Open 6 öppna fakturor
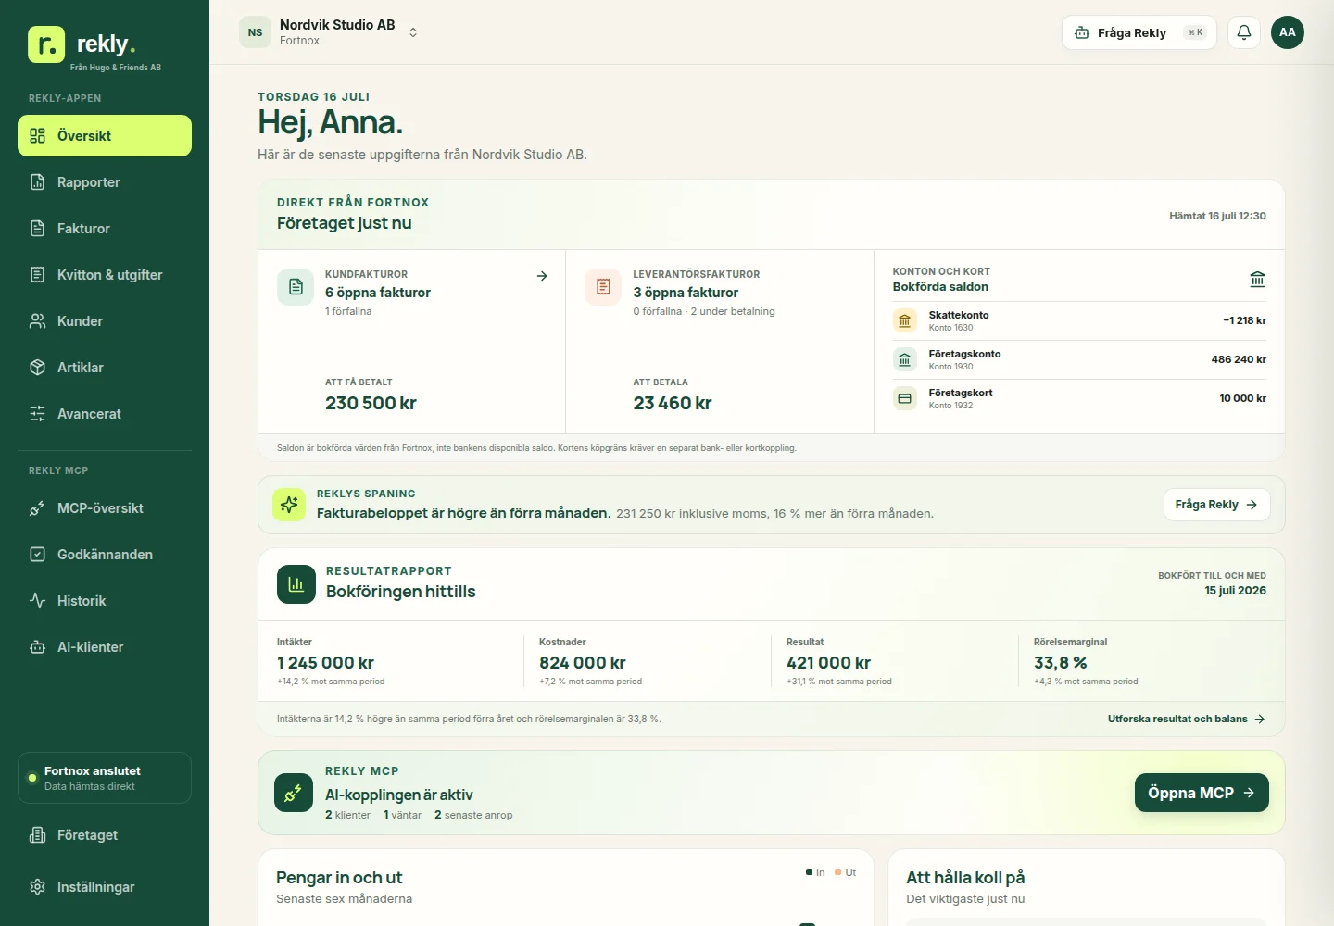The width and height of the screenshot is (1334, 926). tap(378, 293)
